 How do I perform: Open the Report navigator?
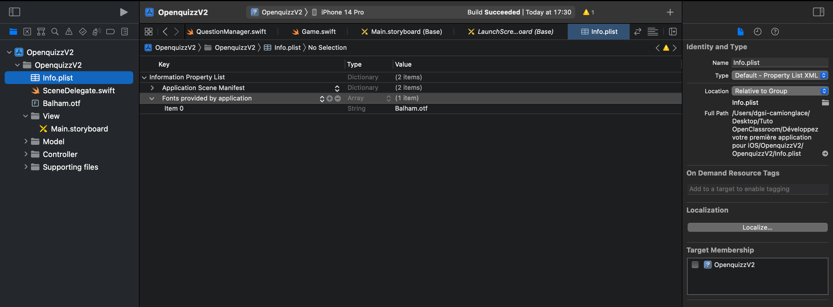pos(125,32)
